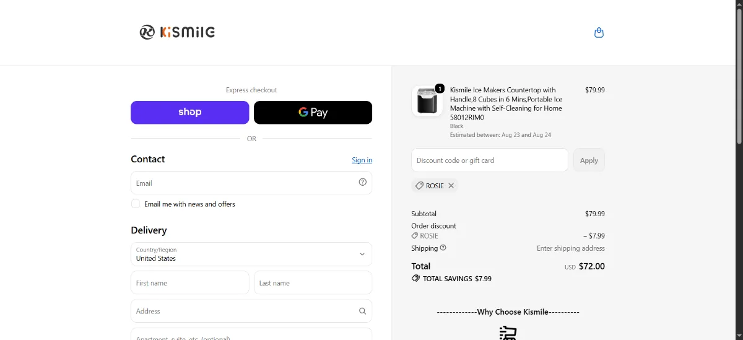
Task: Click the $72.00 total amount
Action: [592, 266]
